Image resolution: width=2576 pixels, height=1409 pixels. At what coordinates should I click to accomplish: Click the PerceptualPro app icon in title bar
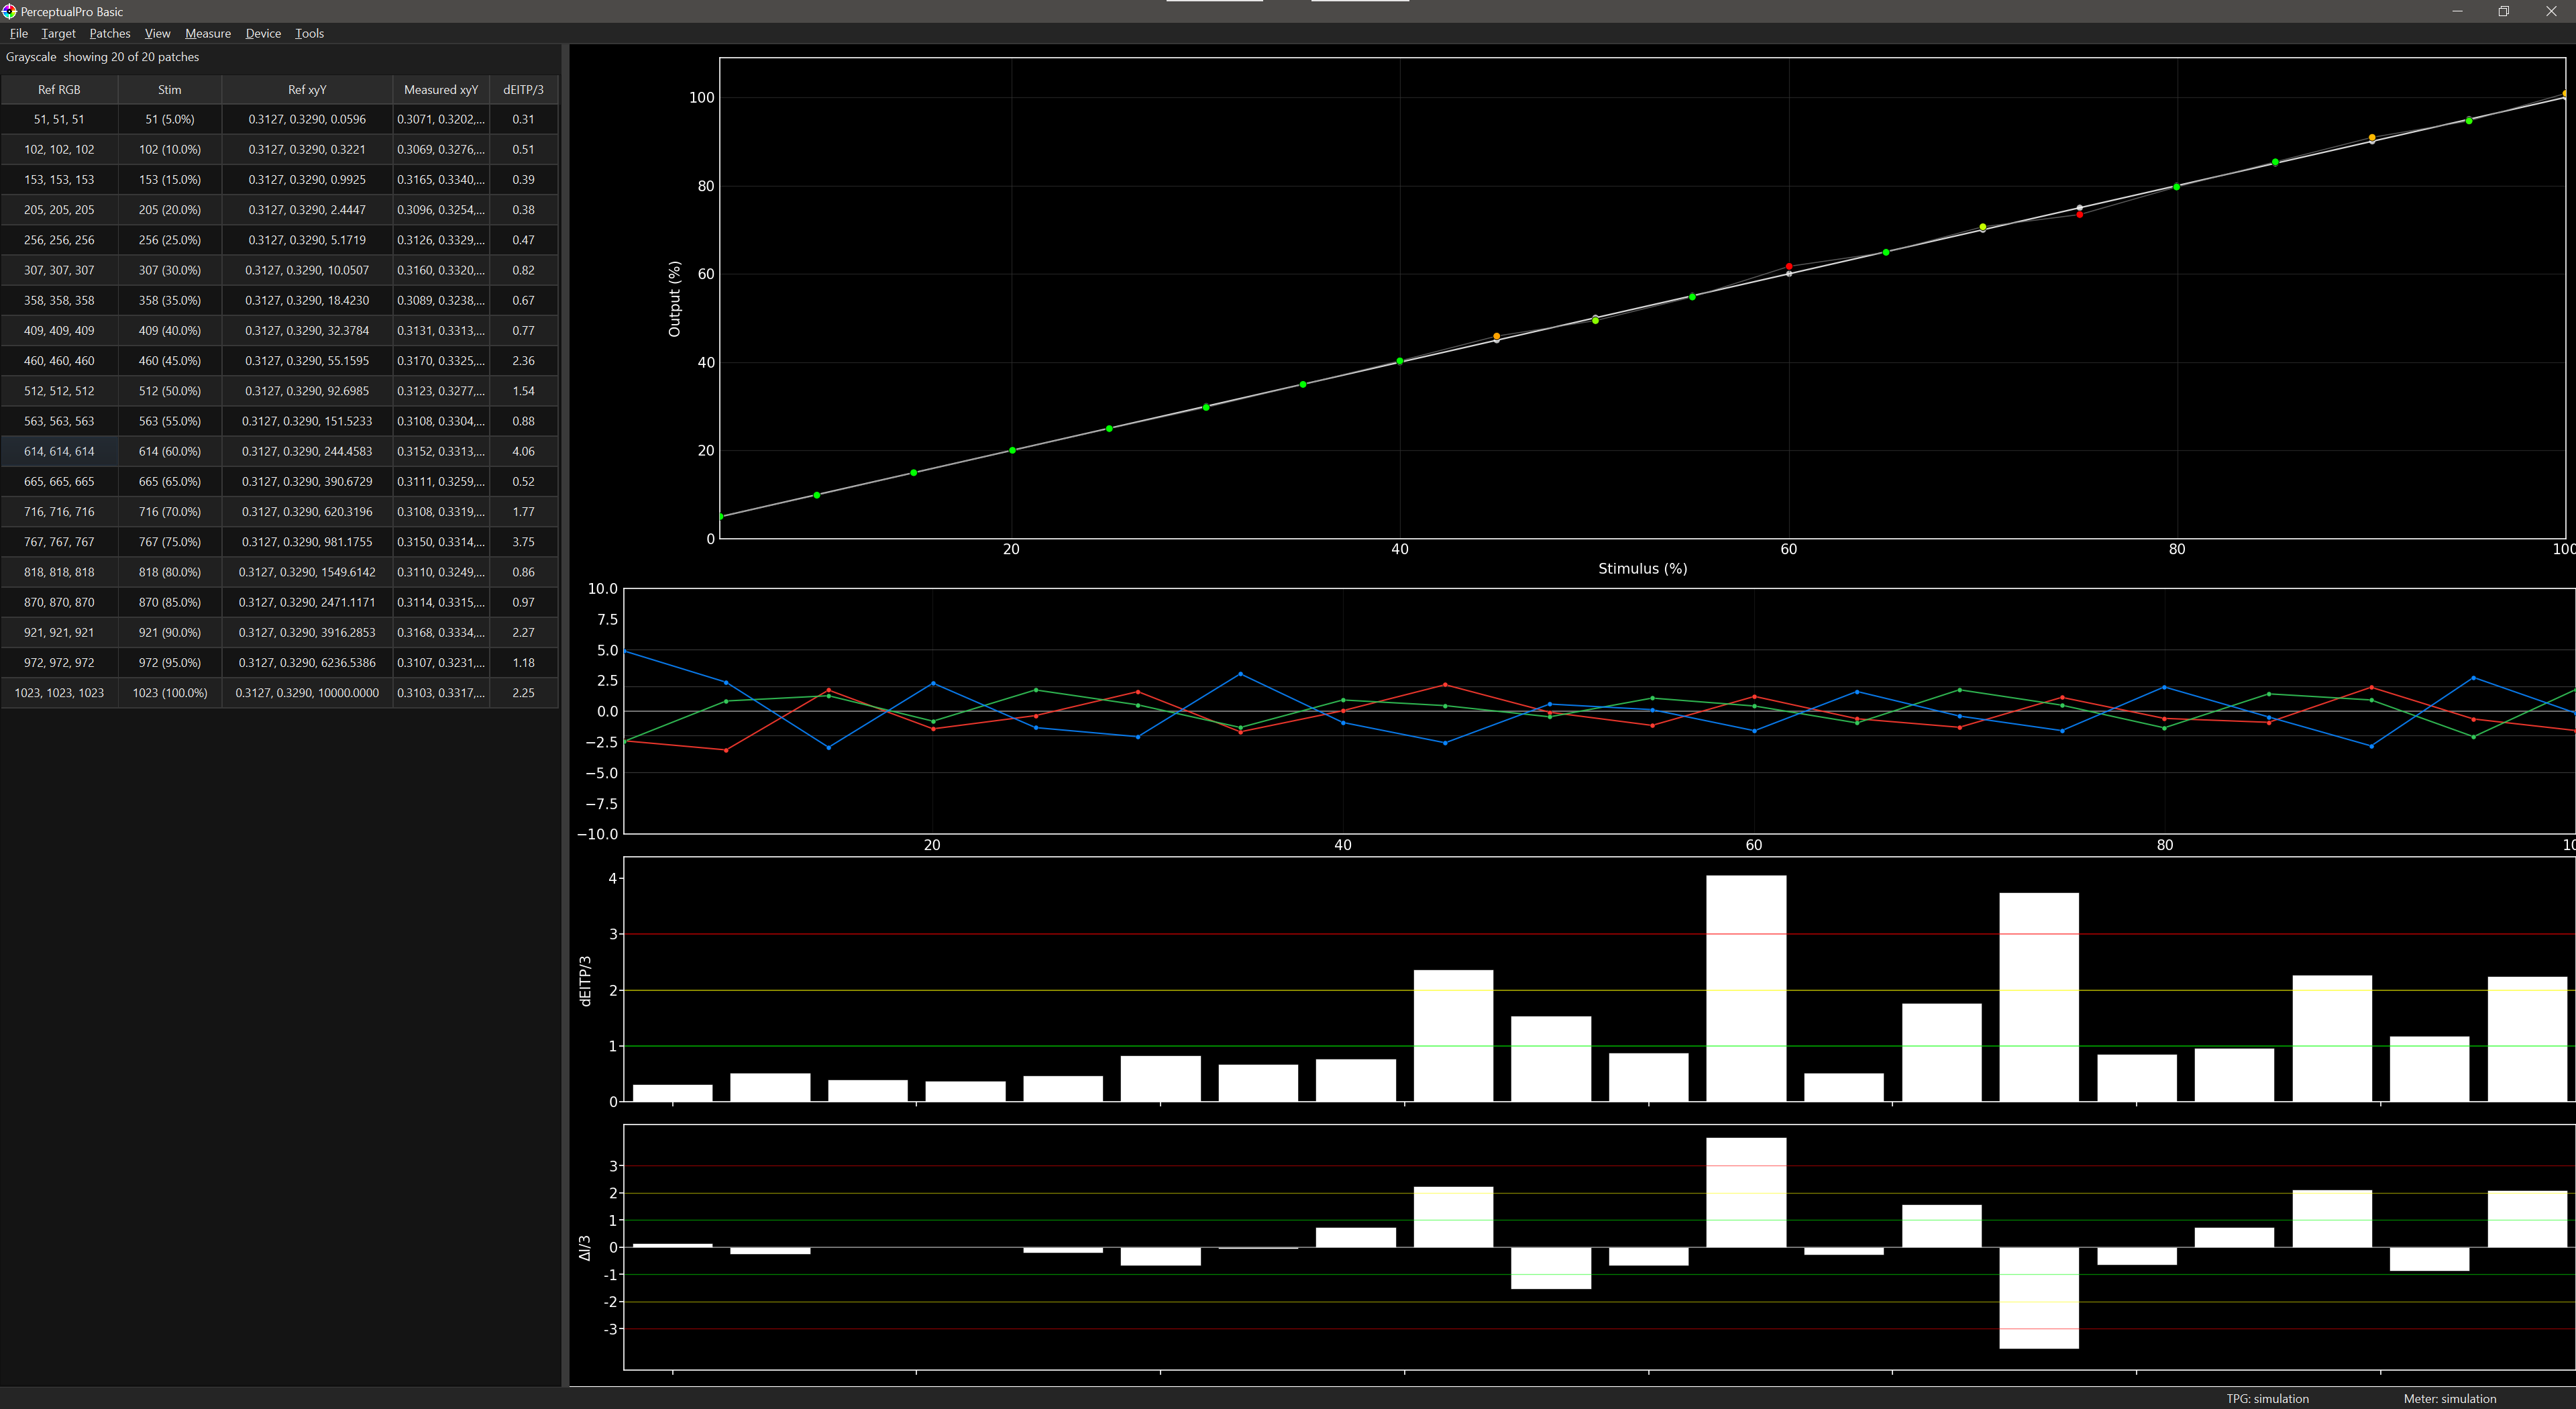9,11
